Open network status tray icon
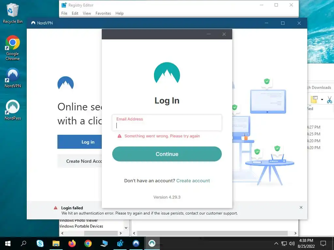 click(x=284, y=243)
